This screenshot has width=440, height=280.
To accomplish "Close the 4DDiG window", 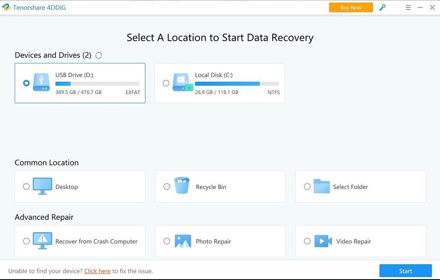I will tap(432, 8).
